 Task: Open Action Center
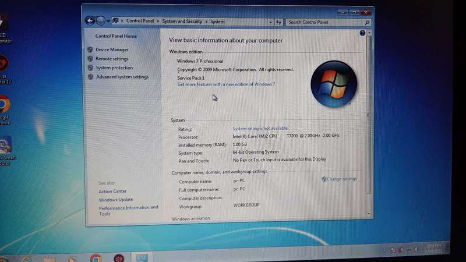[x=112, y=192]
